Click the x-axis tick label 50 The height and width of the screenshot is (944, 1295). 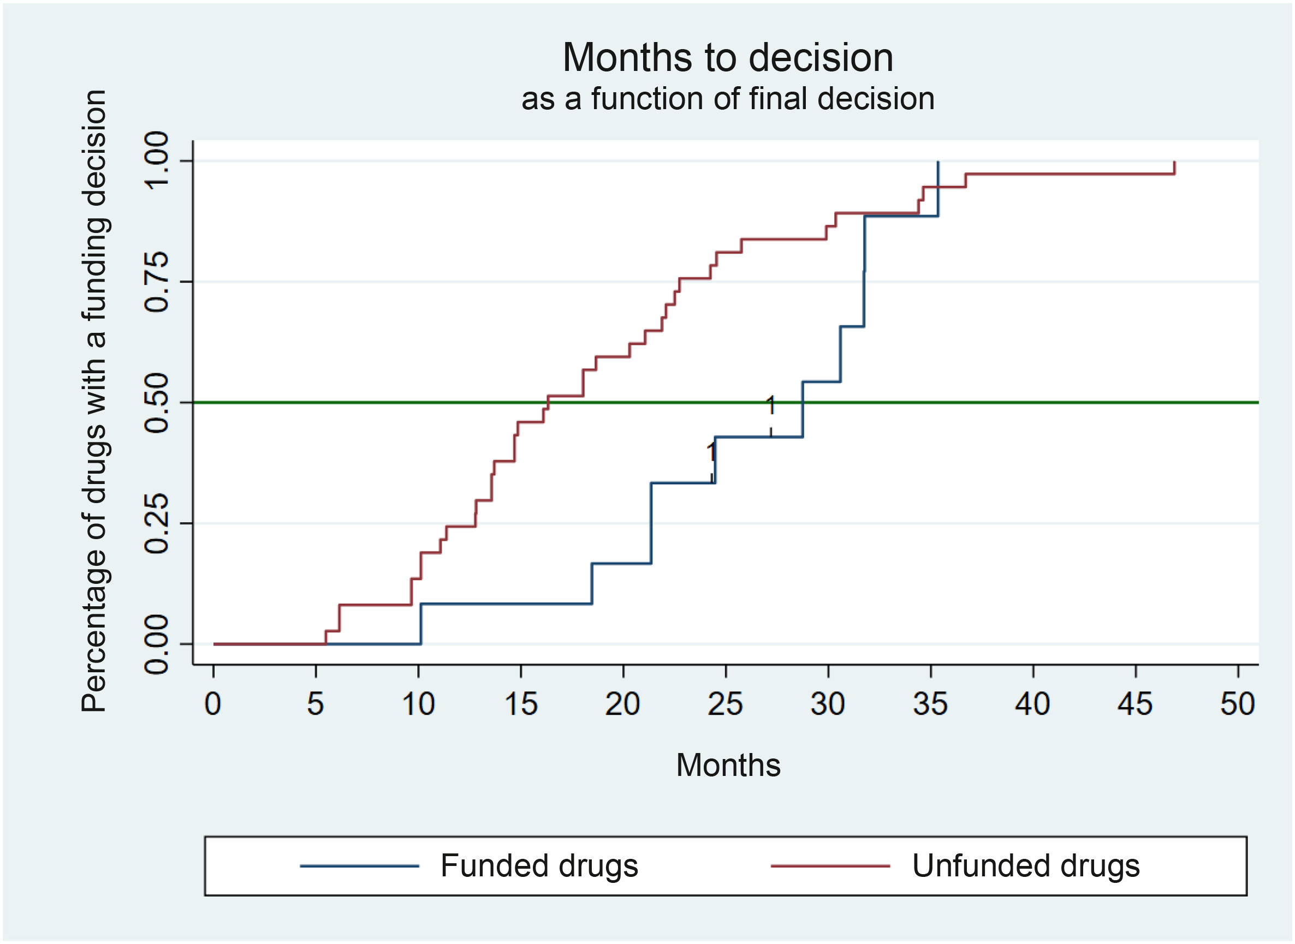[x=1237, y=704]
